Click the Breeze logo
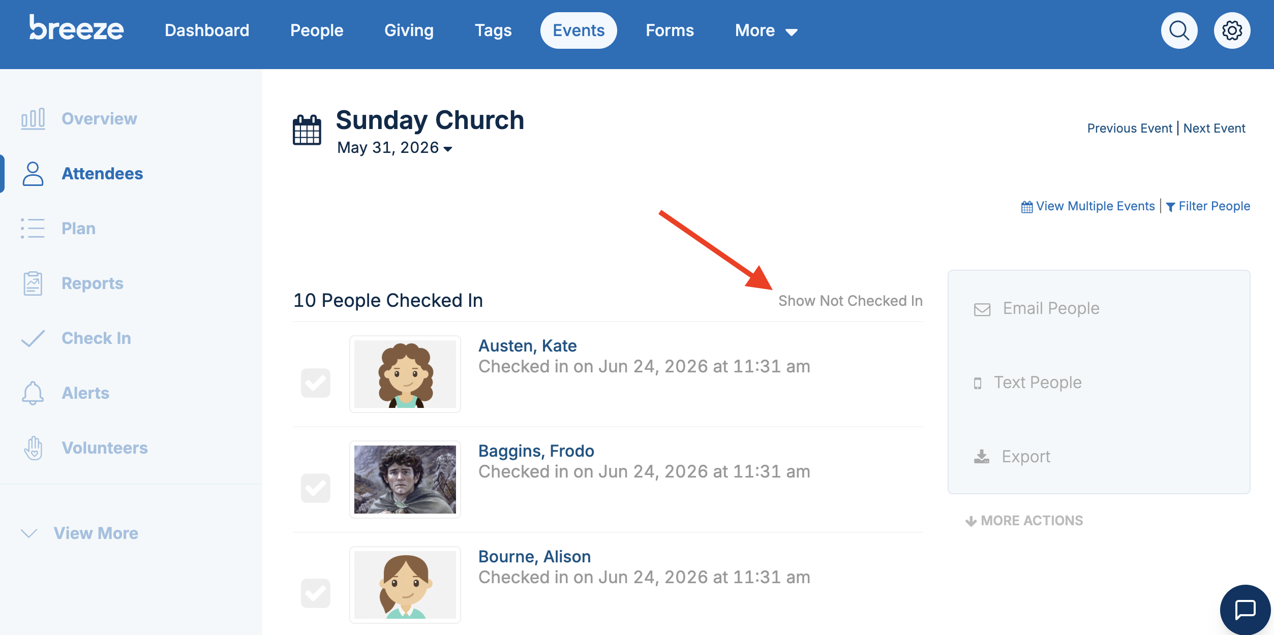 pos(76,28)
